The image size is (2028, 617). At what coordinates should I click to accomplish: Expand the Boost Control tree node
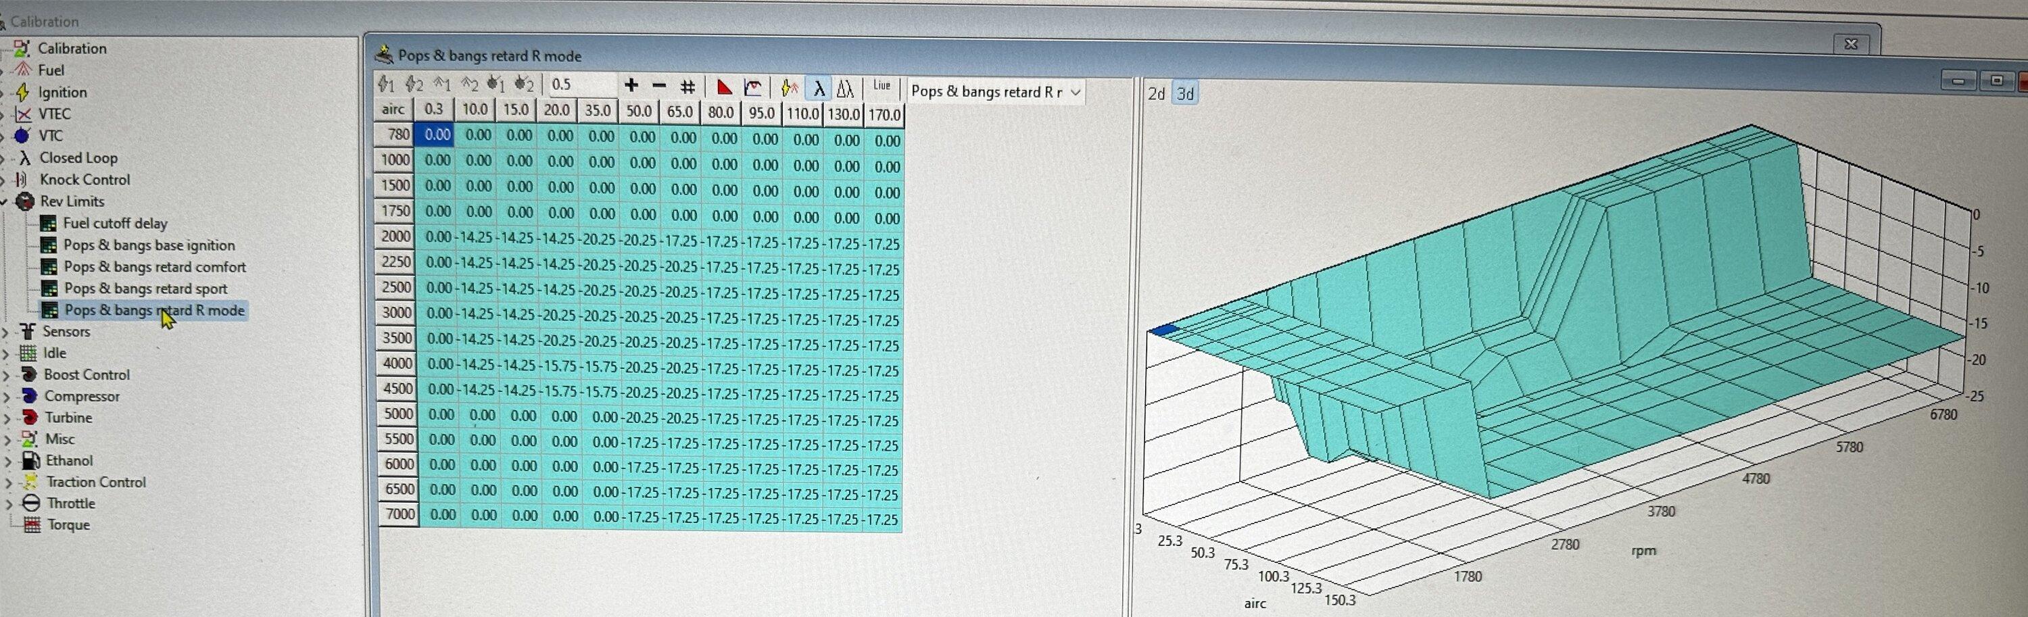coord(7,375)
